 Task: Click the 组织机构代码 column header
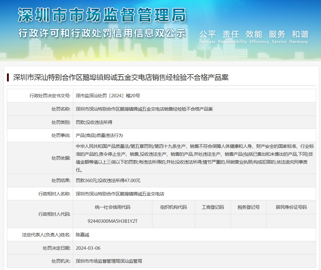point(174,207)
